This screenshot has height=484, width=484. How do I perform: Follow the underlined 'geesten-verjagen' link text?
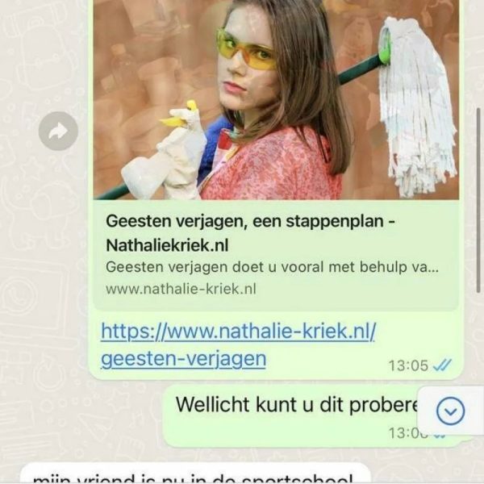(183, 359)
